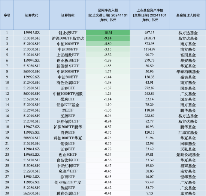Select code cell 512100.SH

[31, 44]
